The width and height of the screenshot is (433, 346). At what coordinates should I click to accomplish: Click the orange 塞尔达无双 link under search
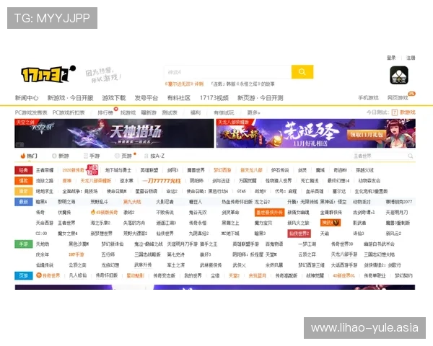(x=184, y=84)
